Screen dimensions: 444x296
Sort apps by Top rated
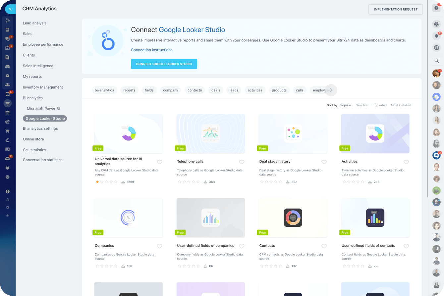pos(379,105)
